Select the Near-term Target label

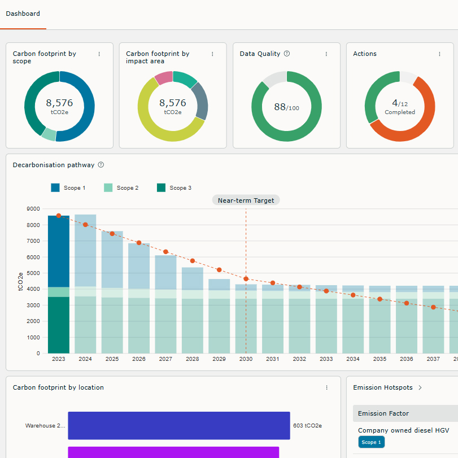point(246,200)
